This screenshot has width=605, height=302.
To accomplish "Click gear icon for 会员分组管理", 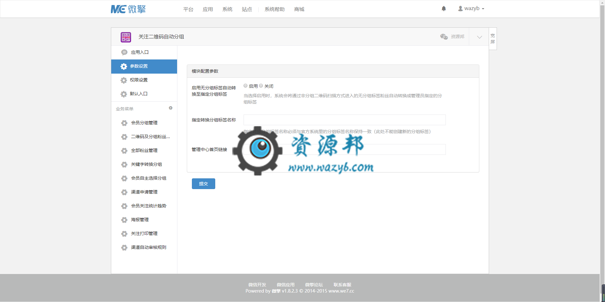I will tap(124, 123).
